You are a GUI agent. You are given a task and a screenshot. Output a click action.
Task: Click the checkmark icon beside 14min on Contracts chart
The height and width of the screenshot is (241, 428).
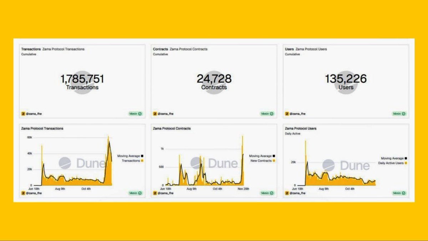(x=271, y=193)
